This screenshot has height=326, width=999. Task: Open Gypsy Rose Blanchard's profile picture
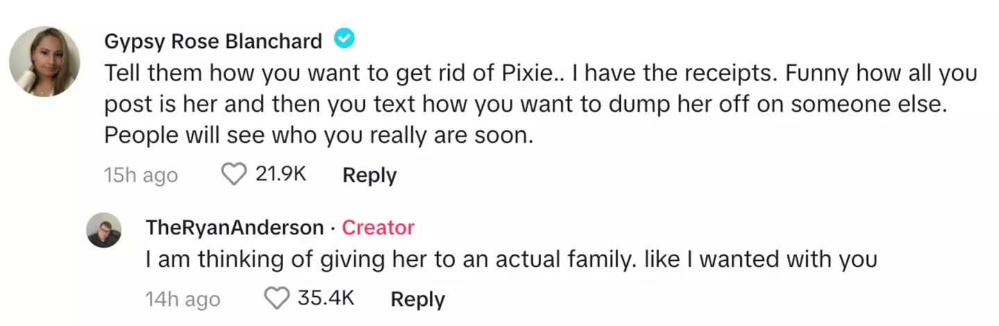(x=44, y=62)
